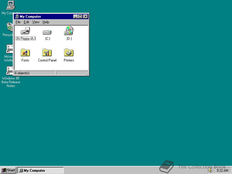
Task: Open the Help menu
Action: pos(46,22)
